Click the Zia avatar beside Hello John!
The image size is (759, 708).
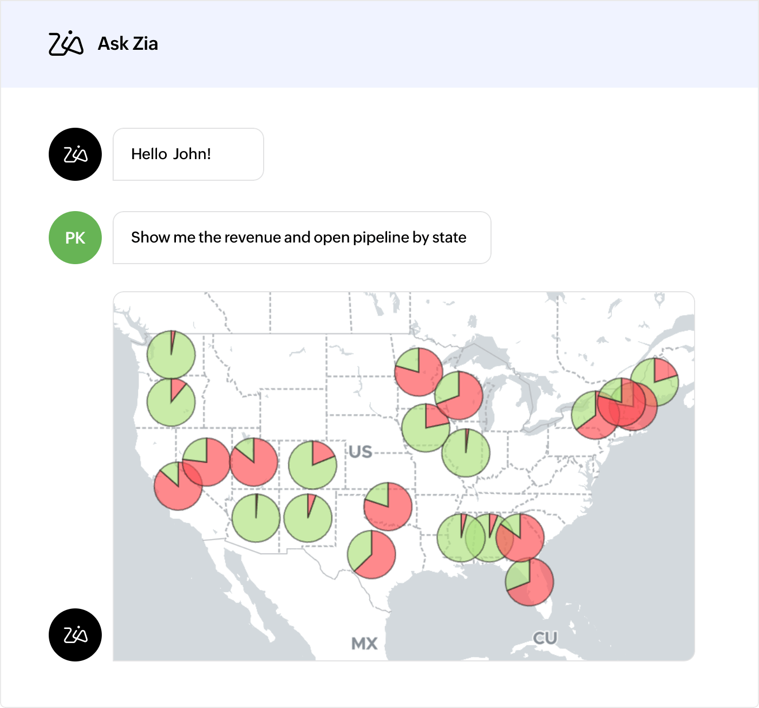[x=75, y=154]
